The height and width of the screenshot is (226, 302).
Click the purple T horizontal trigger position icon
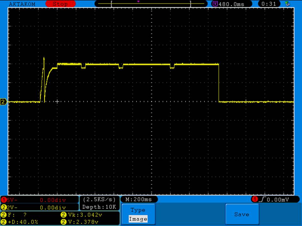click(x=215, y=4)
